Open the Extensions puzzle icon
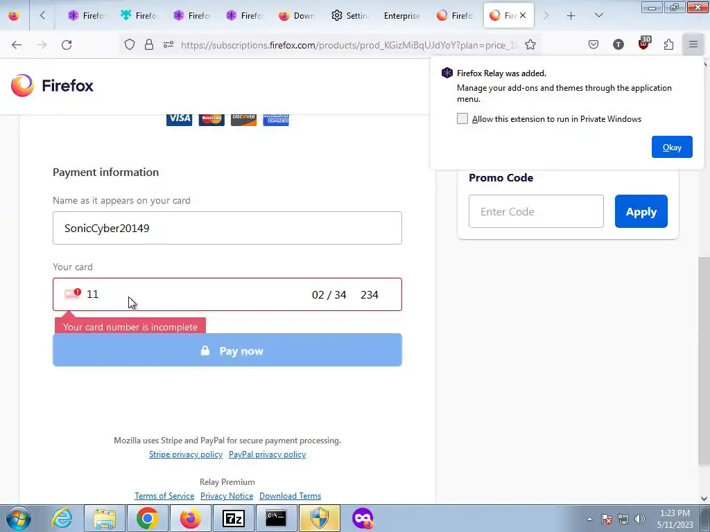 [668, 45]
